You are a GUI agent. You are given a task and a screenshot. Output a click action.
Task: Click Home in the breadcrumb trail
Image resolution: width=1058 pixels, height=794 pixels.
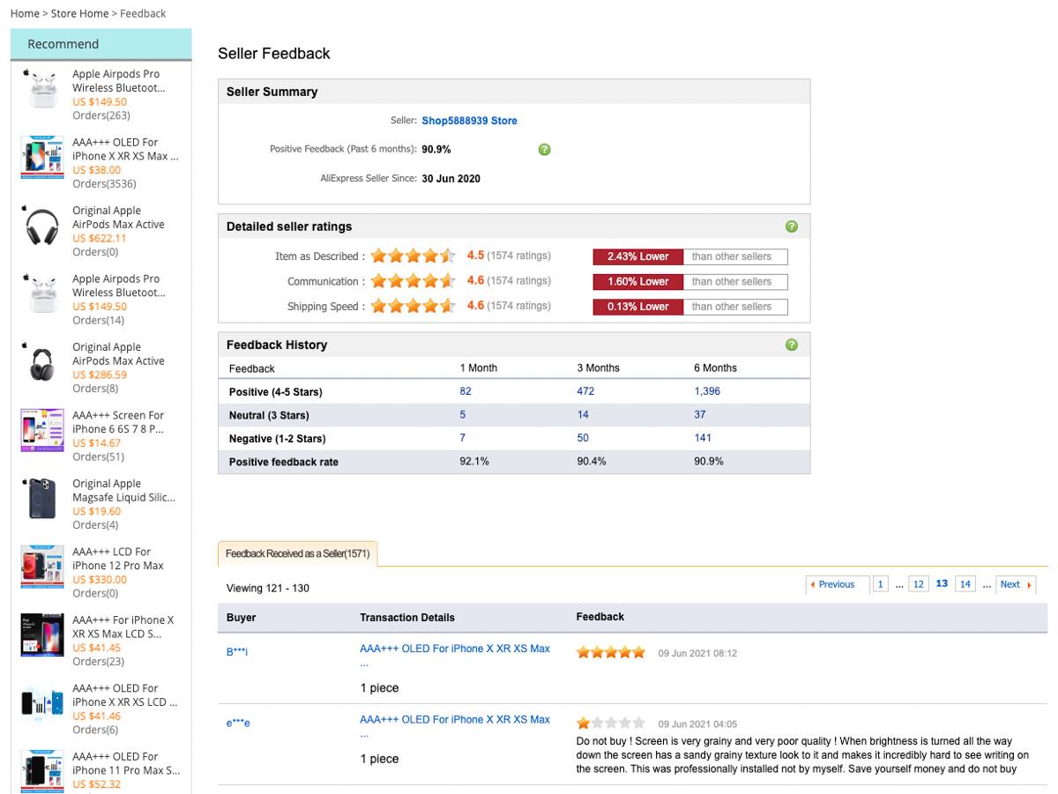(24, 12)
